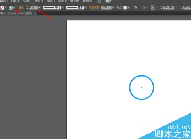This screenshot has width=191, height=139.
Task: Click the orange 不透明度 opacity link
Action: 94,8
